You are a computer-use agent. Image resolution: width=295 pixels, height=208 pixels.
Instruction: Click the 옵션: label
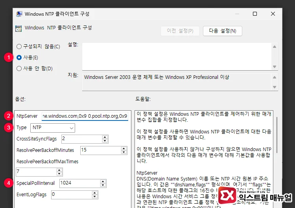20,99
